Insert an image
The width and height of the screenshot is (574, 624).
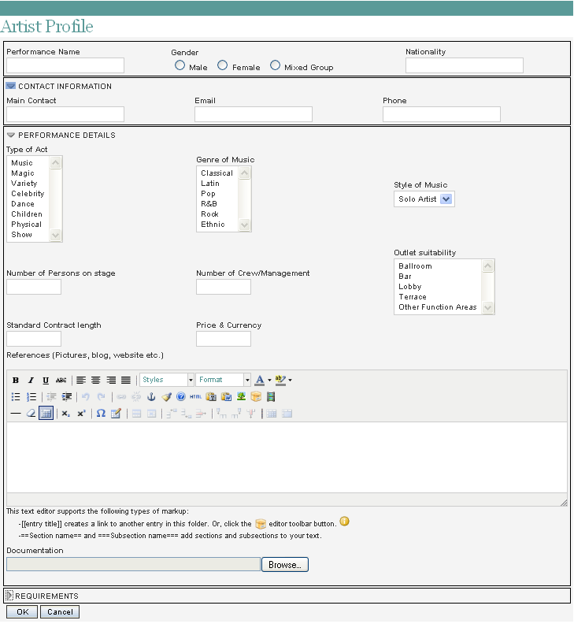(x=241, y=397)
